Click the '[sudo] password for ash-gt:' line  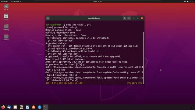(62, 27)
